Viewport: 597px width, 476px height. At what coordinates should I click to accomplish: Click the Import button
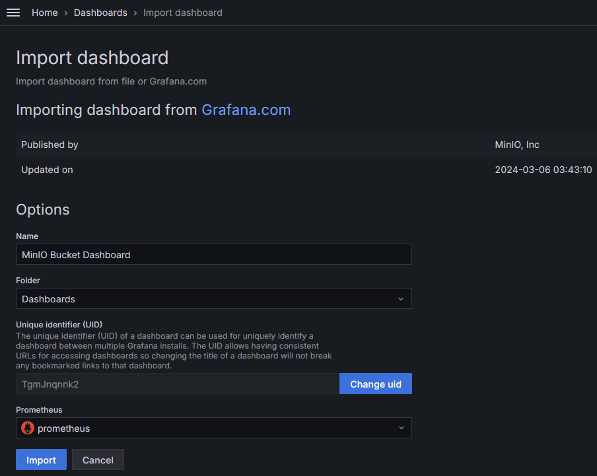click(41, 459)
